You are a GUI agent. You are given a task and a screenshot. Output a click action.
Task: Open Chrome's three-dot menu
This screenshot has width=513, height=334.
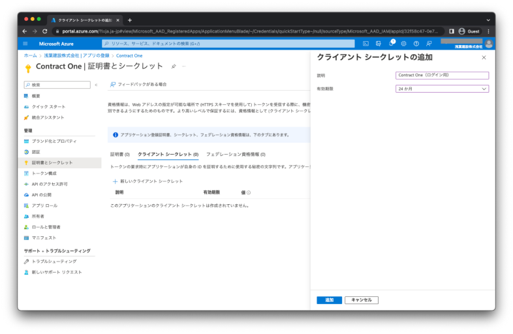[488, 31]
